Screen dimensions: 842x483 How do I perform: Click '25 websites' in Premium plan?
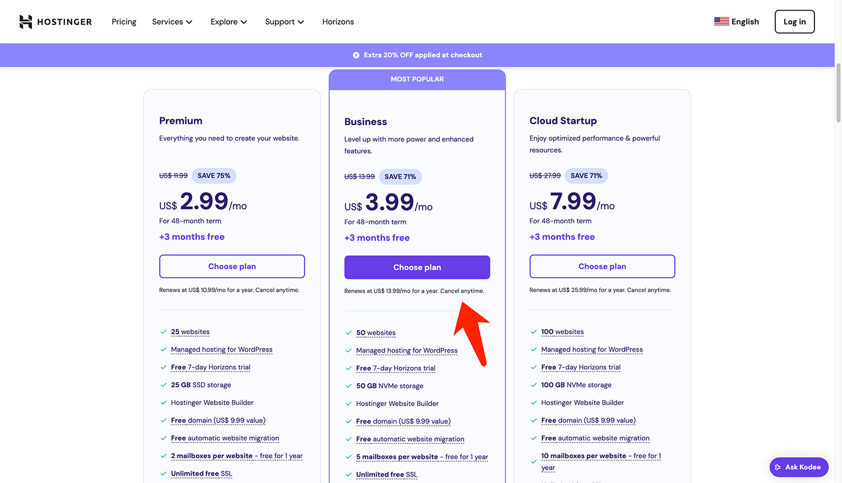(x=190, y=332)
